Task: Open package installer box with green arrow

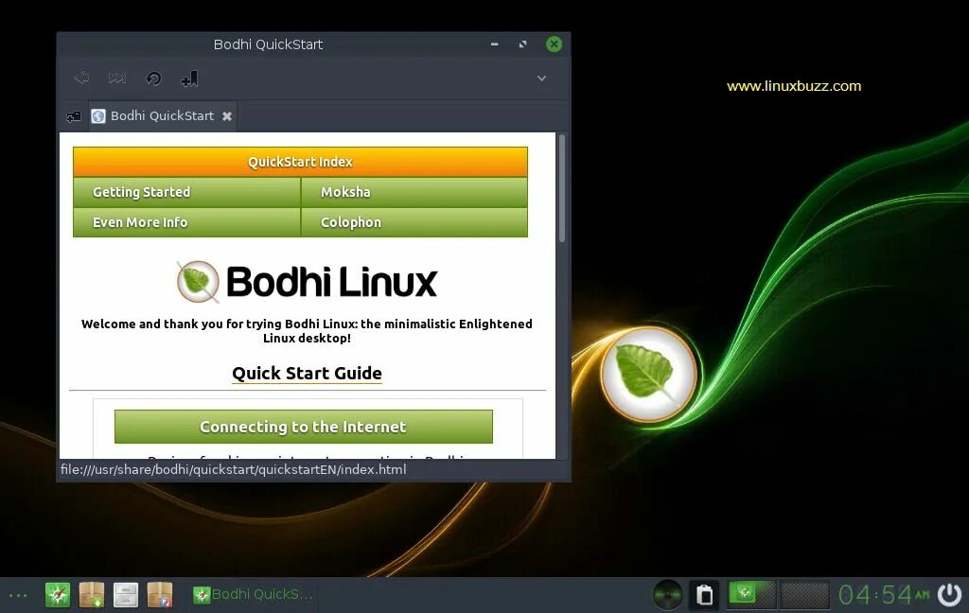Action: click(92, 595)
